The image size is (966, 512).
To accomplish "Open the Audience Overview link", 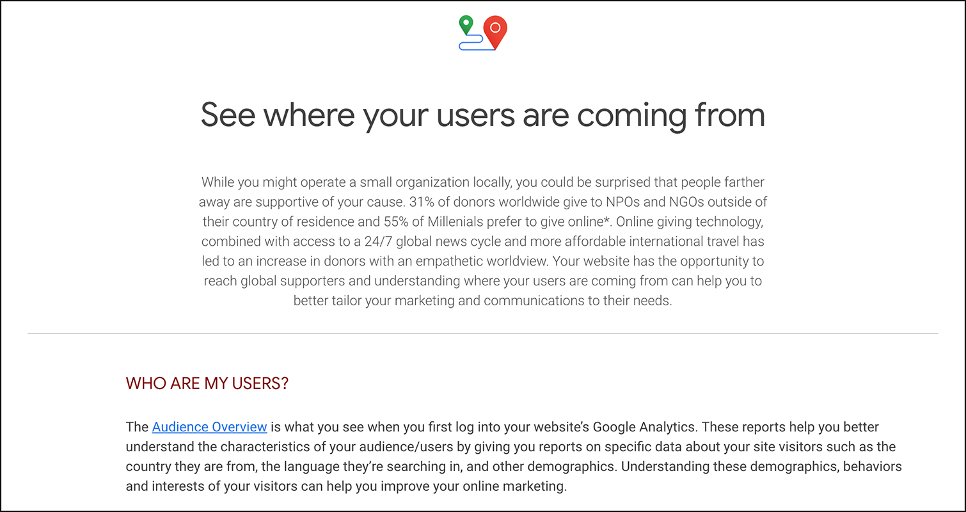I will (209, 427).
